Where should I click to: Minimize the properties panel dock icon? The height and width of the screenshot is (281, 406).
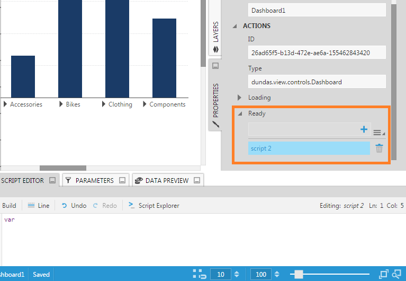(215, 66)
